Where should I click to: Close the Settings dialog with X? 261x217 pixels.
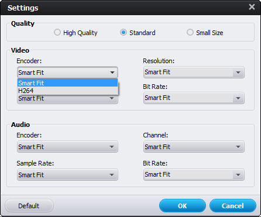coord(252,7)
